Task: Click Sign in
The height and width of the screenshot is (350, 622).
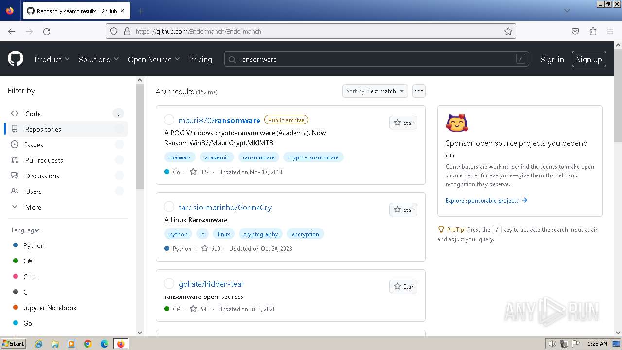Action: tap(552, 59)
